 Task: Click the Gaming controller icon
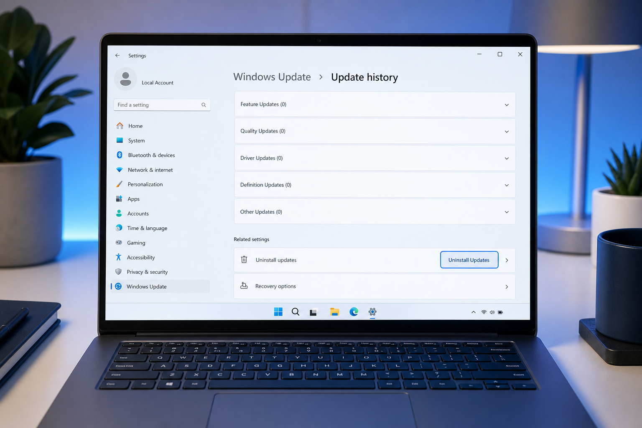point(119,242)
